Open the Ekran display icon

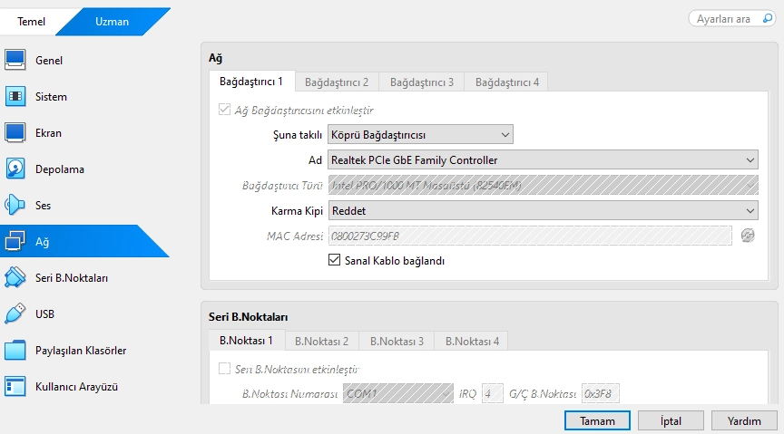15,133
